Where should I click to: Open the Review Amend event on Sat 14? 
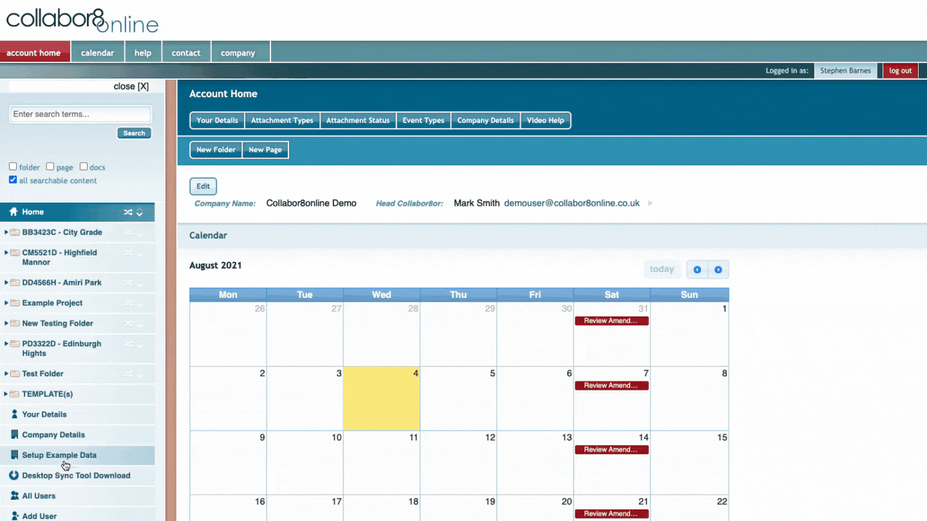pyautogui.click(x=612, y=450)
